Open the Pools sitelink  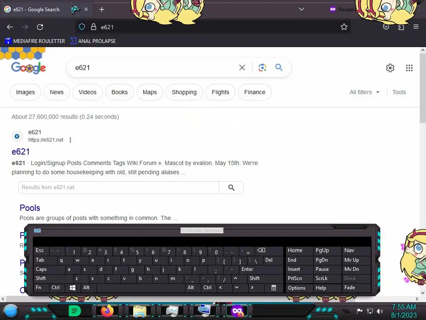coord(30,208)
